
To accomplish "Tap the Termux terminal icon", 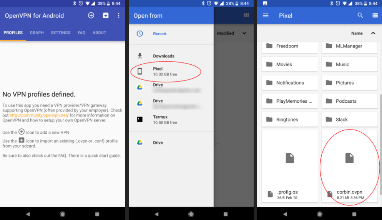I will pos(140,119).
